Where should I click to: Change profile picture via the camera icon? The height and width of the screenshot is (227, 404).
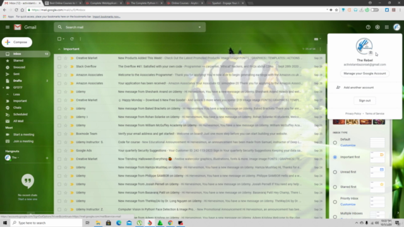coord(371,53)
